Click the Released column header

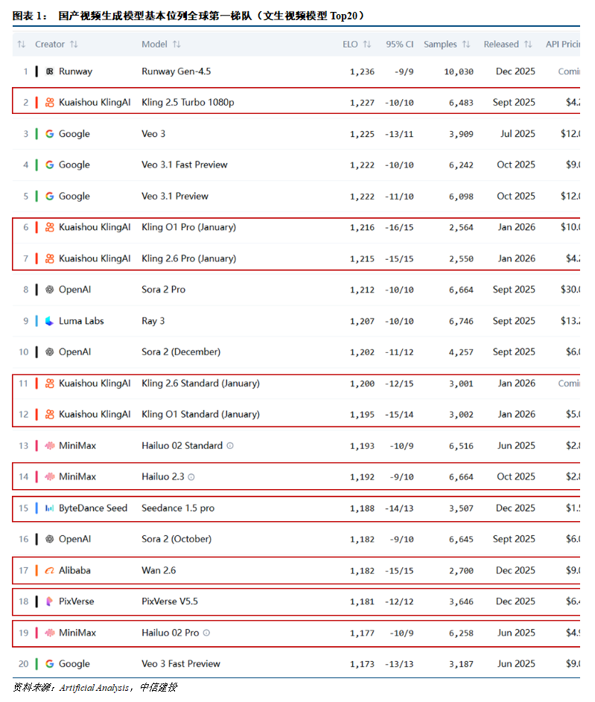click(x=501, y=45)
